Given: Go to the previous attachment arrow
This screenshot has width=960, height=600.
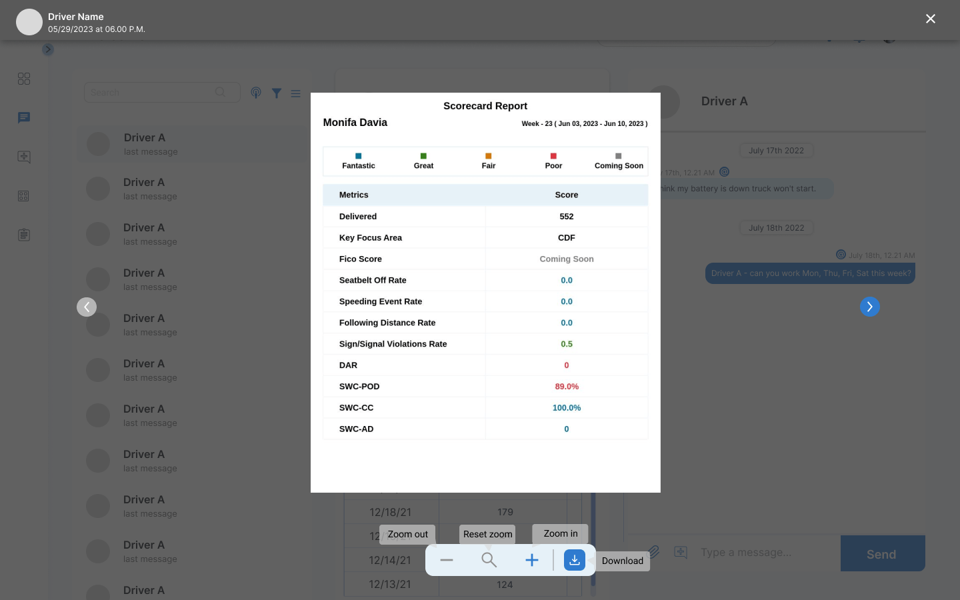Looking at the screenshot, I should [87, 307].
